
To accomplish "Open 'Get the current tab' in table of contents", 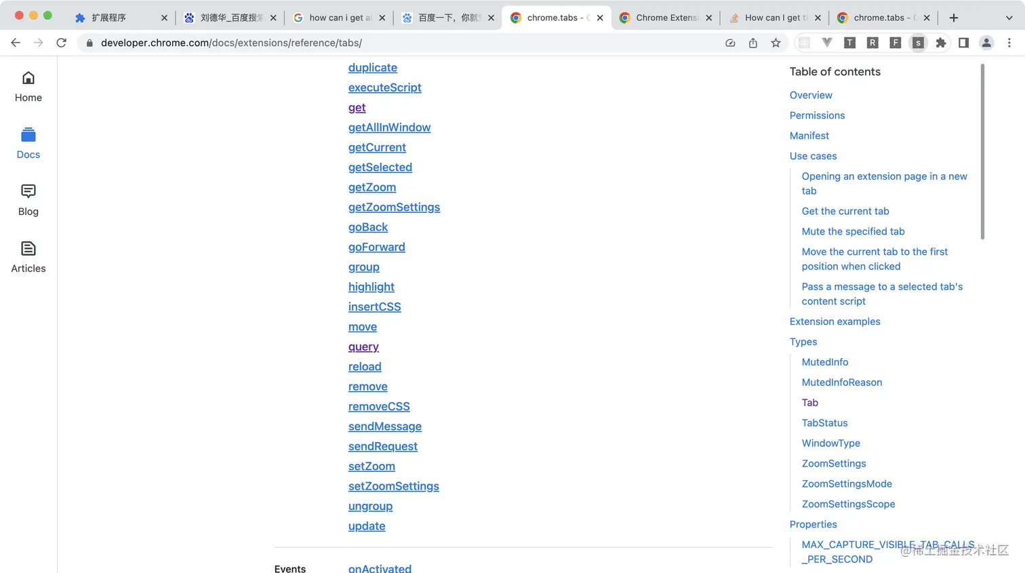I will [845, 211].
